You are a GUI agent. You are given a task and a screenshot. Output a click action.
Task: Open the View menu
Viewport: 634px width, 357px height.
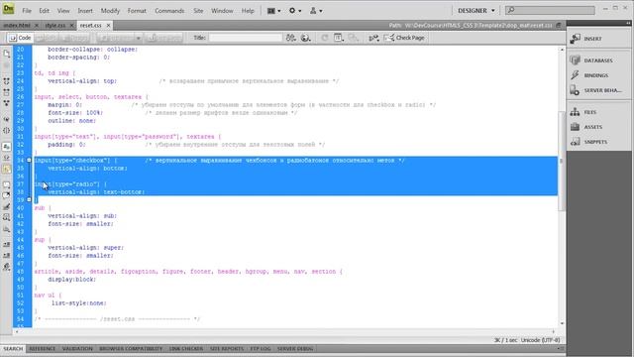[x=63, y=11]
